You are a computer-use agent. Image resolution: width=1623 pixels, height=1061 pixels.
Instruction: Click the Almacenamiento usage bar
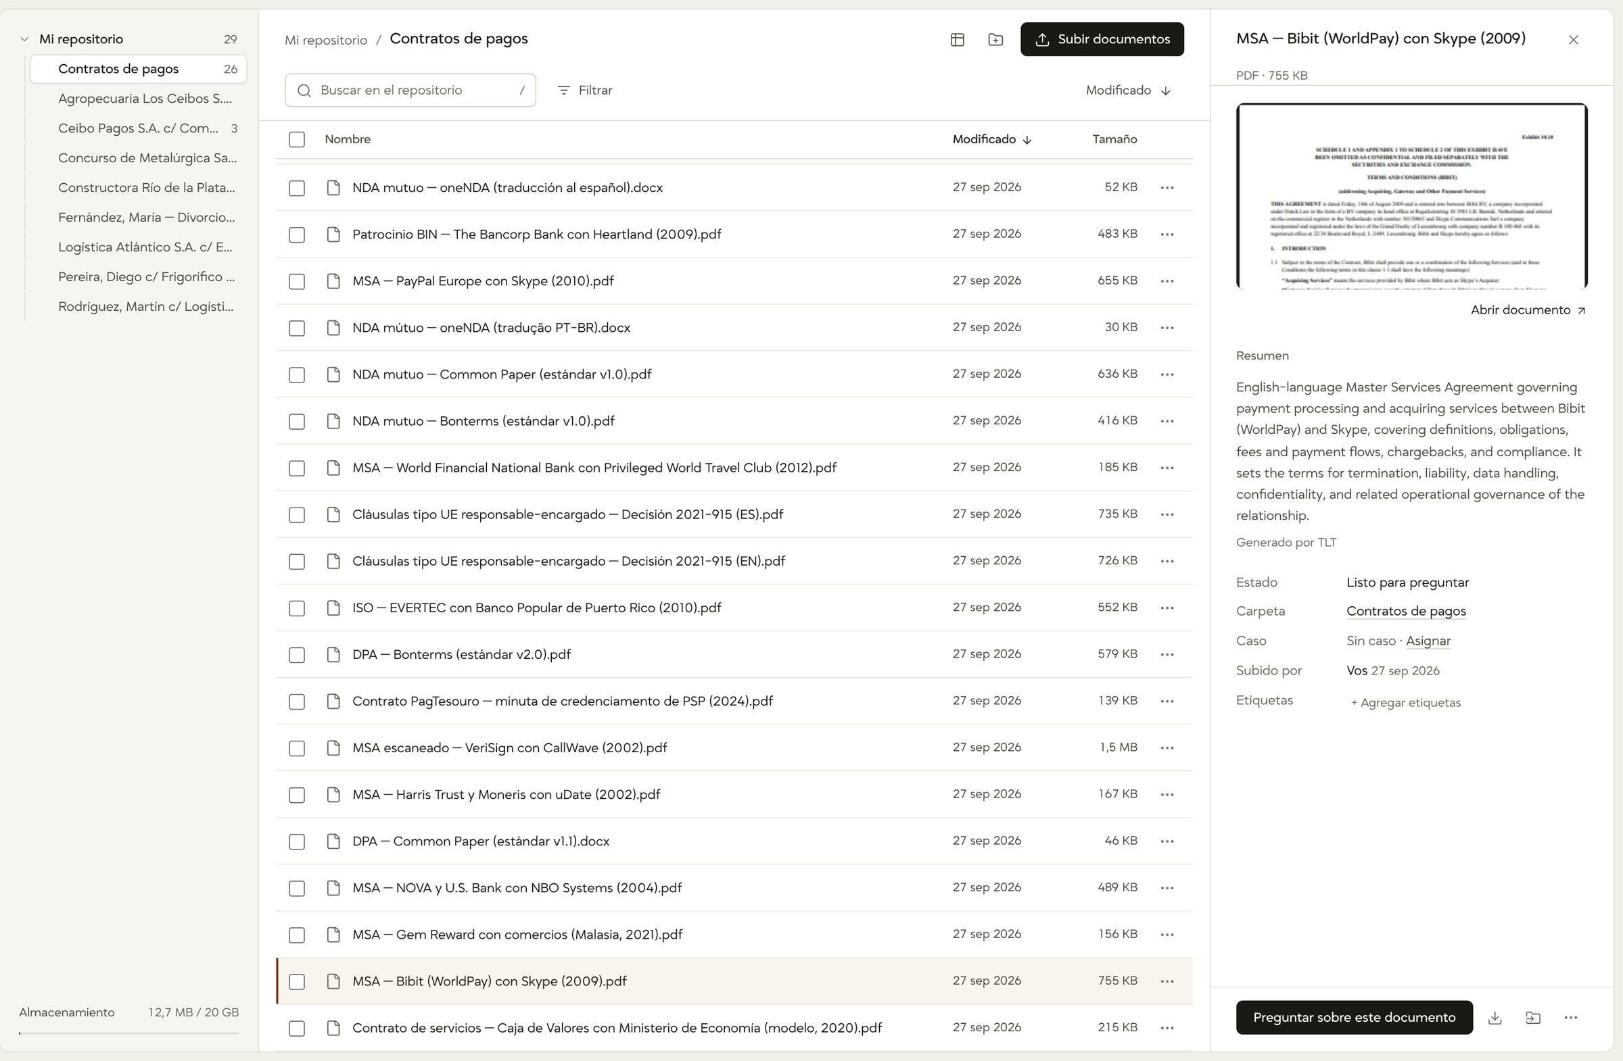tap(129, 1033)
